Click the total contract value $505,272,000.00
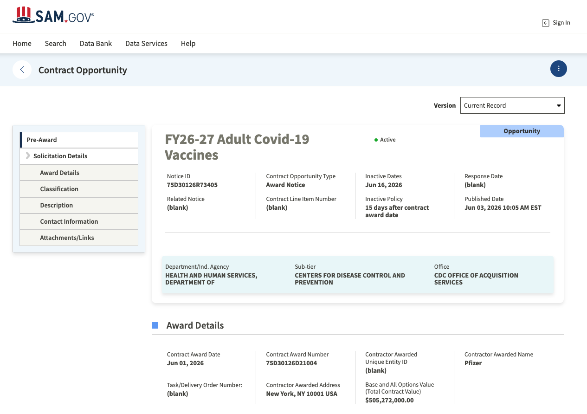 tap(389, 400)
